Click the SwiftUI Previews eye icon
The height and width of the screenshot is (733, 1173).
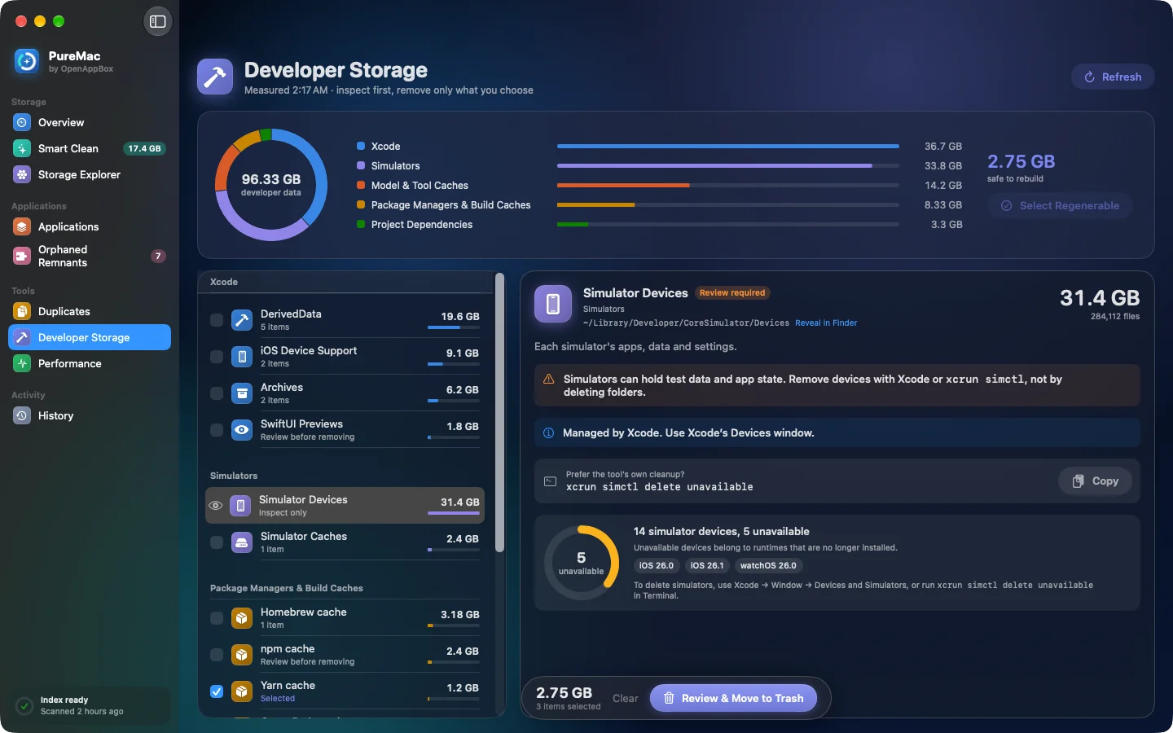[242, 430]
